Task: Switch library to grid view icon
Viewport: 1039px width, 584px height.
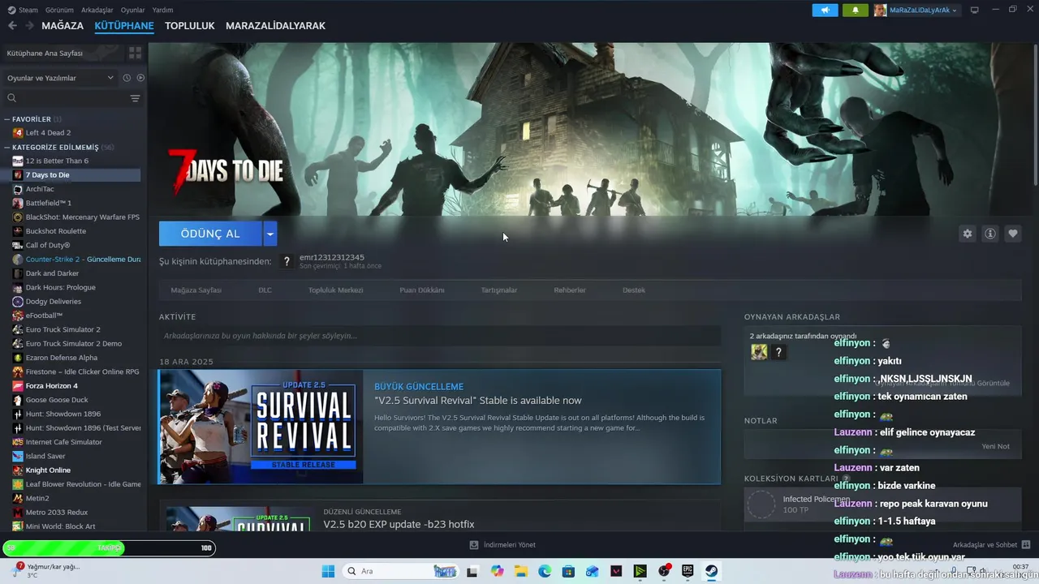Action: [135, 53]
